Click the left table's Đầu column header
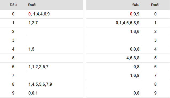This screenshot has height=98, width=170. pos(13,5)
